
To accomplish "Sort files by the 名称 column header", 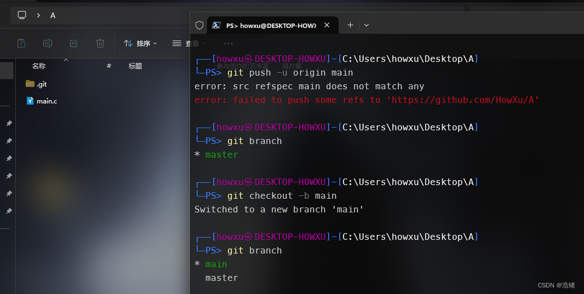I will click(x=39, y=66).
